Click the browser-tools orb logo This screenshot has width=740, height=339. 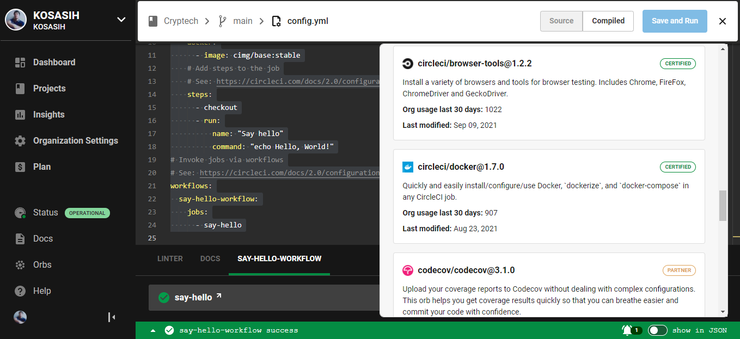click(408, 64)
